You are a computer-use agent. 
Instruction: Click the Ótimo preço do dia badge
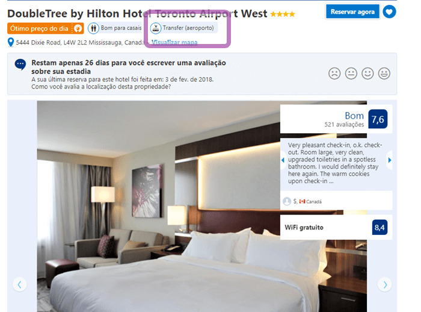45,28
